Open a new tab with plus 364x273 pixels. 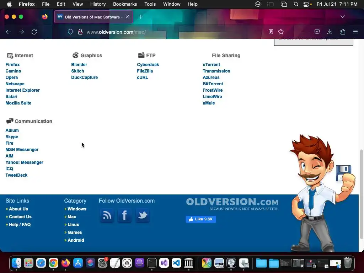tap(141, 17)
